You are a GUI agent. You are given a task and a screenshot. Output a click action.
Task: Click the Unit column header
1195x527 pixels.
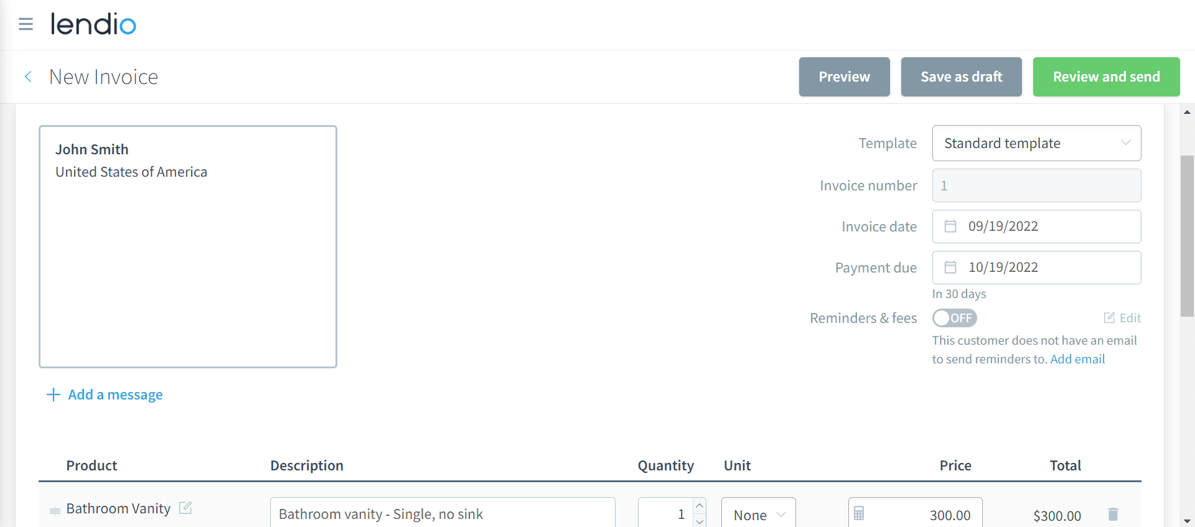click(x=738, y=465)
